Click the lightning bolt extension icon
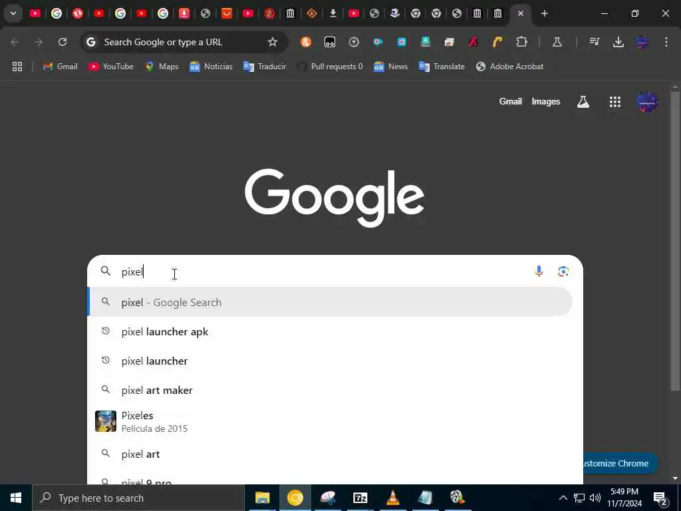The image size is (681, 511). tap(354, 42)
